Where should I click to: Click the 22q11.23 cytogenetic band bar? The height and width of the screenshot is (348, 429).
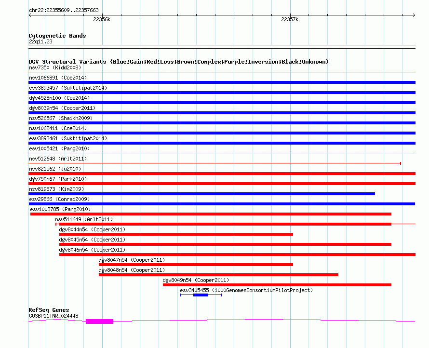(222, 47)
